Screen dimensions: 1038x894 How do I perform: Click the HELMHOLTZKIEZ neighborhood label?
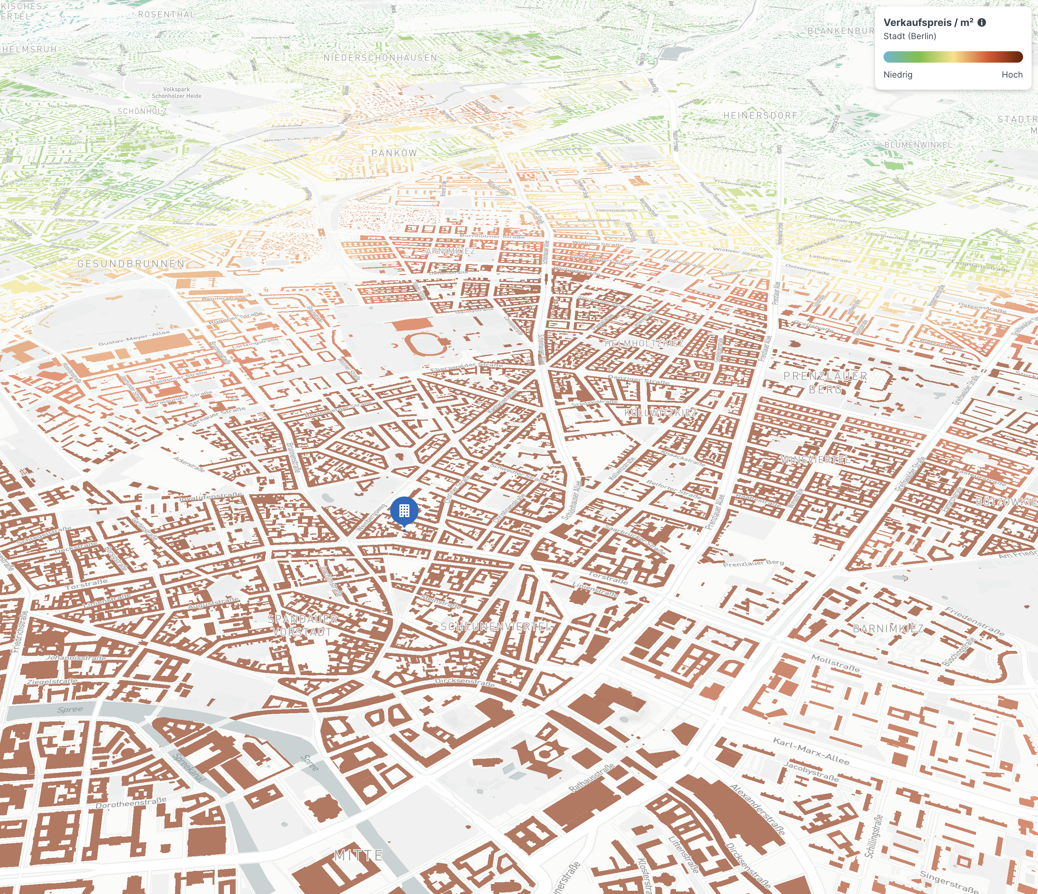pos(644,343)
